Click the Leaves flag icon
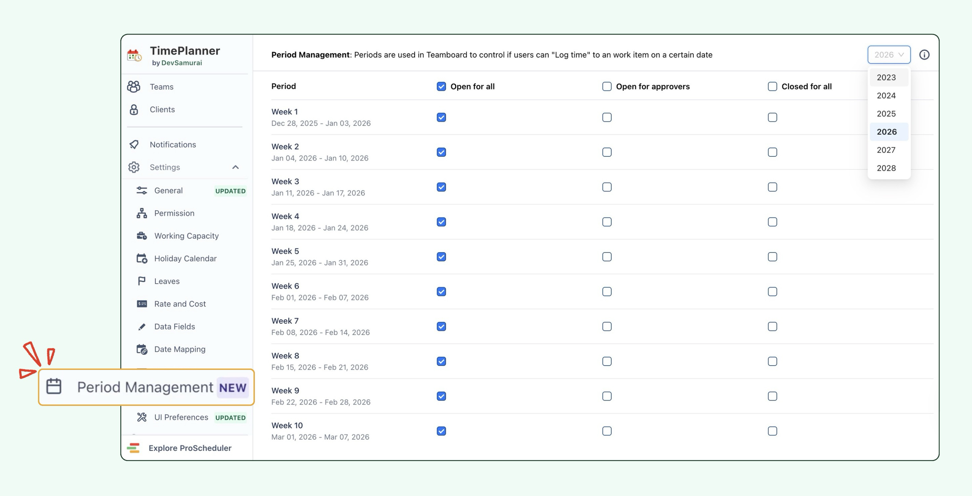 point(142,281)
